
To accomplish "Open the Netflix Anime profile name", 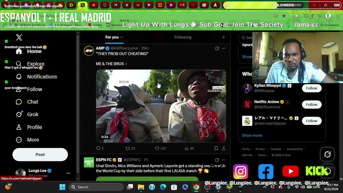I will click(267, 102).
